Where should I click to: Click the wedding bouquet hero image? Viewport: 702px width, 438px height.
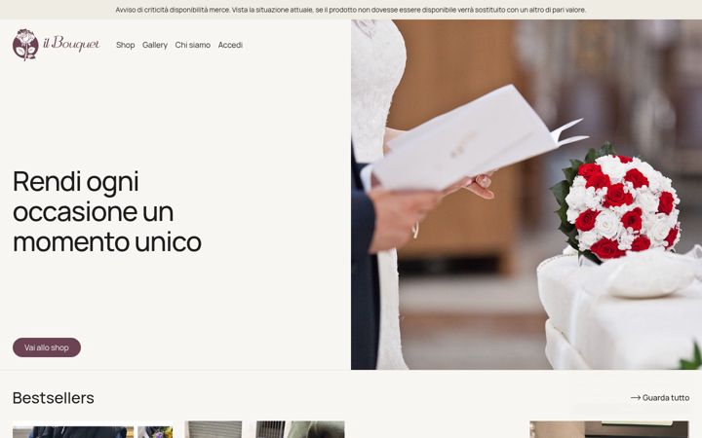click(526, 195)
